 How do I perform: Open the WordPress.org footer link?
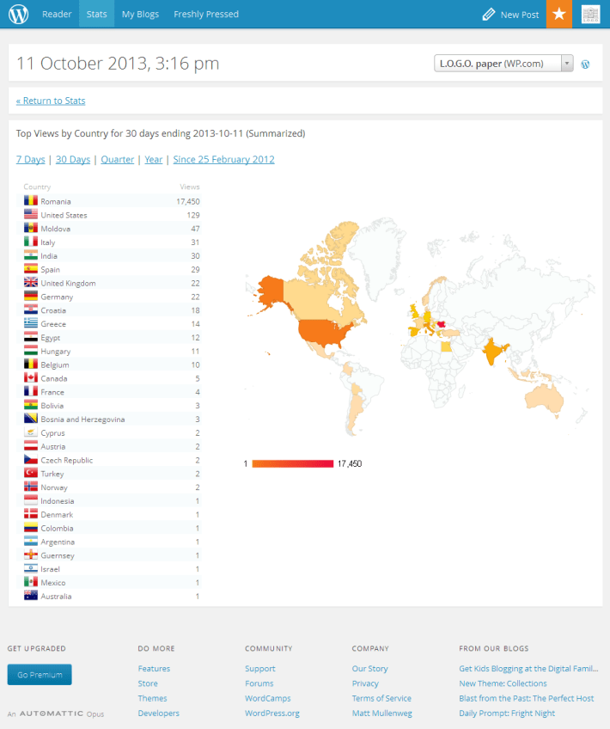coord(272,713)
